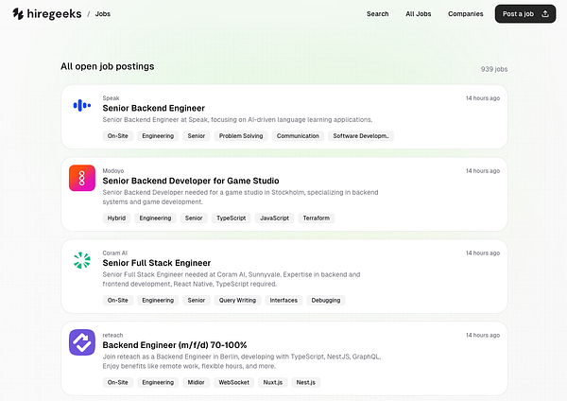Click the Jobs breadcrumb link
Screen dimensions: 567x401
105,14
